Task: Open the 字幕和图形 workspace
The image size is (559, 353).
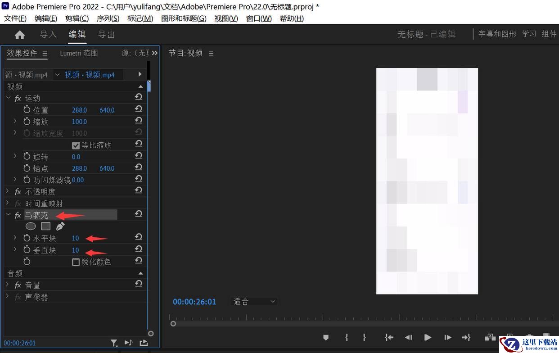Action: point(497,34)
